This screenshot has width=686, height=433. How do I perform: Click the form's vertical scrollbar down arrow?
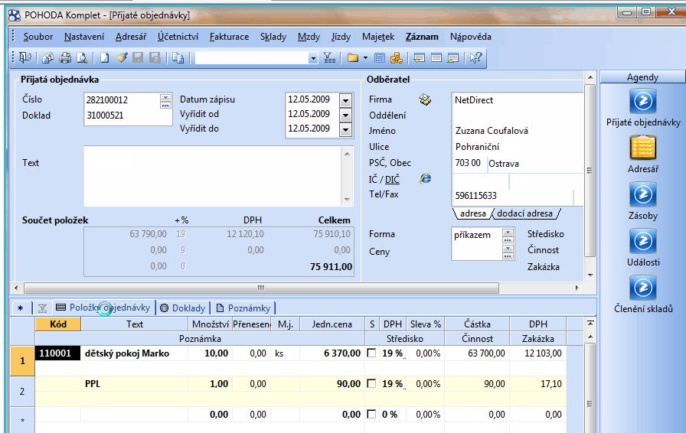[x=590, y=275]
